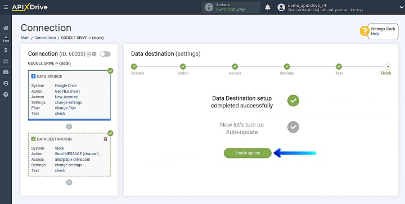This screenshot has height=204, width=405.
Task: Click the user avatar icon in header
Action: (281, 7)
